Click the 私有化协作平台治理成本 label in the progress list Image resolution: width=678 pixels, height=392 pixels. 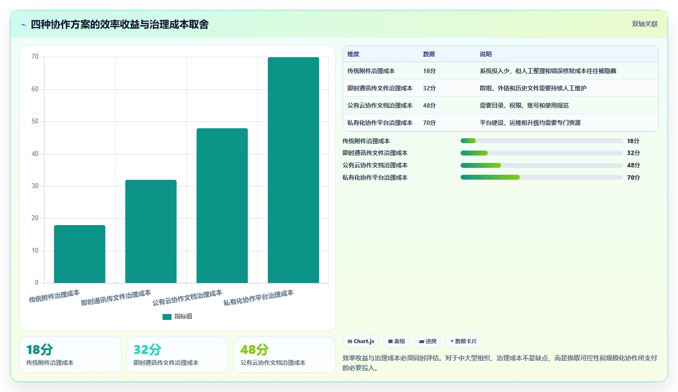tap(375, 178)
